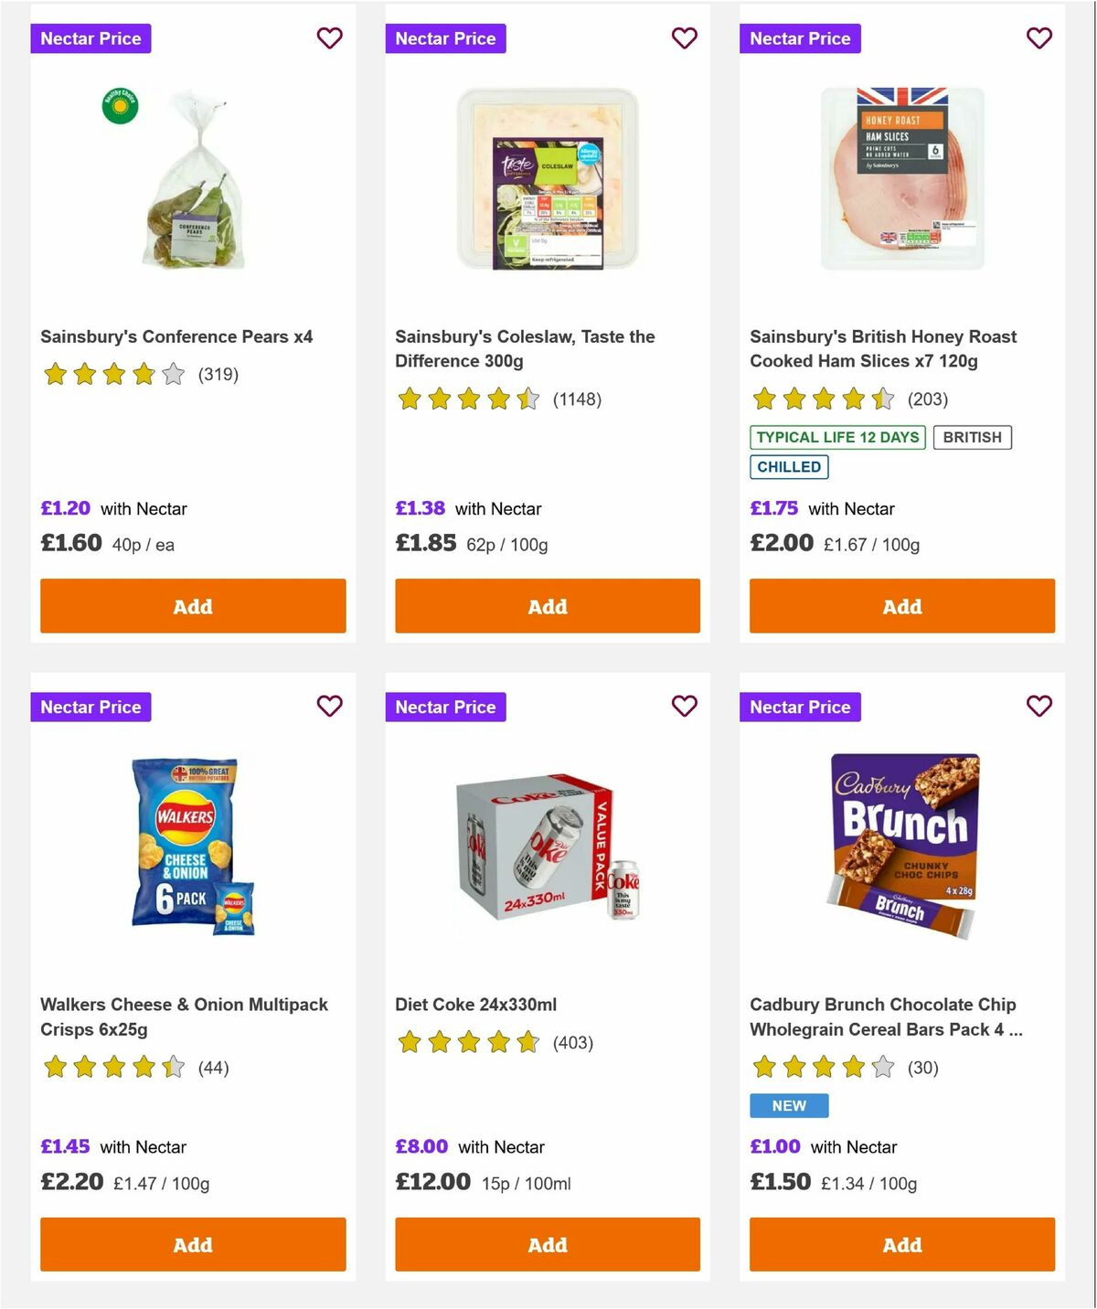Click the heart icon for Diet Coke
Viewport: 1097px width, 1309px height.
point(684,707)
